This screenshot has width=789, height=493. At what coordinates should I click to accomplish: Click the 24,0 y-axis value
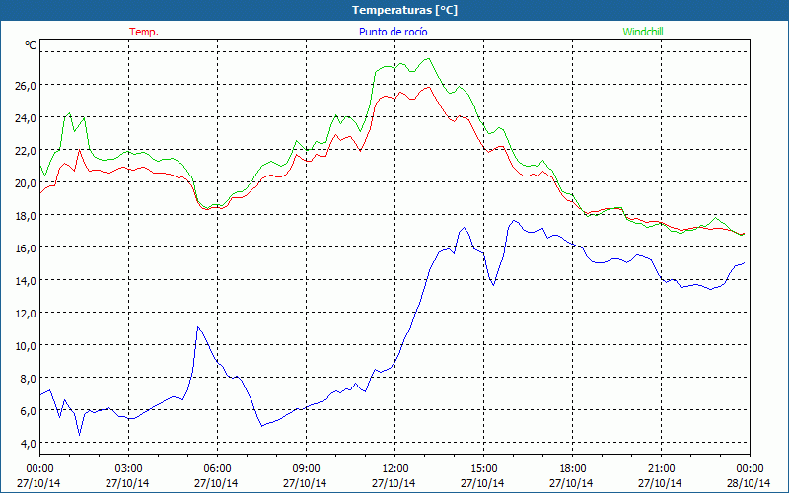[x=26, y=117]
